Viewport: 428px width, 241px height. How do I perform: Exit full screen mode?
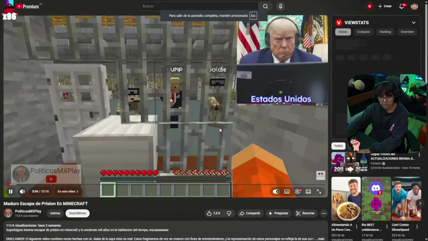tap(319, 191)
